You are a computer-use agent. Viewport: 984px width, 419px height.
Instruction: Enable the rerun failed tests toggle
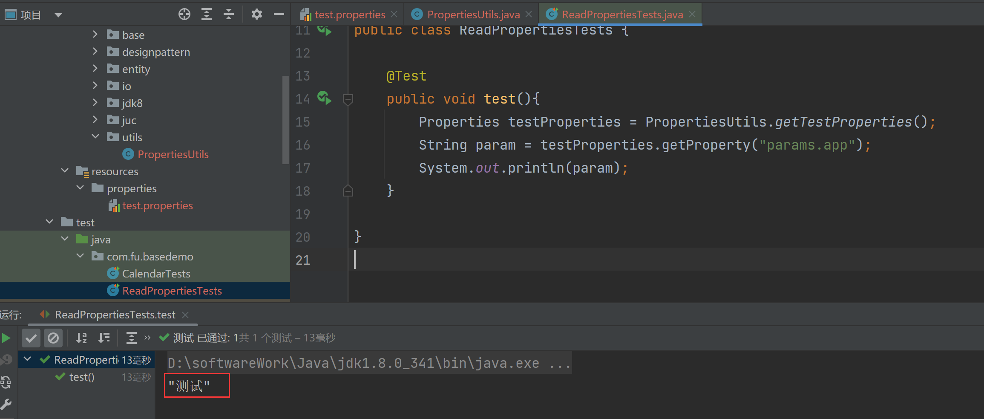pos(7,382)
